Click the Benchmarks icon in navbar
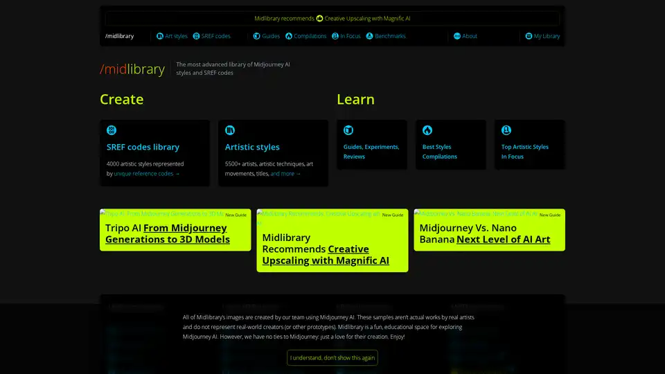Image resolution: width=665 pixels, height=374 pixels. pos(370,36)
